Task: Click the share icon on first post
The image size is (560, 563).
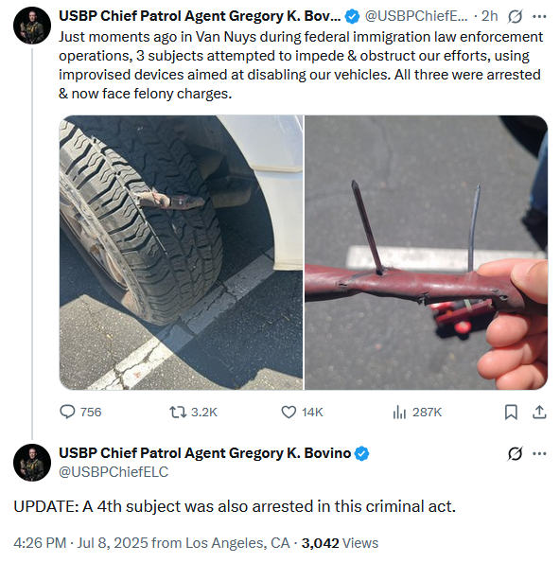Action: click(539, 412)
